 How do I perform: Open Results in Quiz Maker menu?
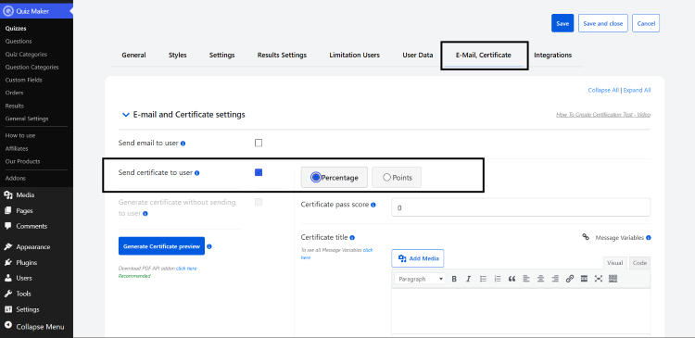click(x=15, y=106)
